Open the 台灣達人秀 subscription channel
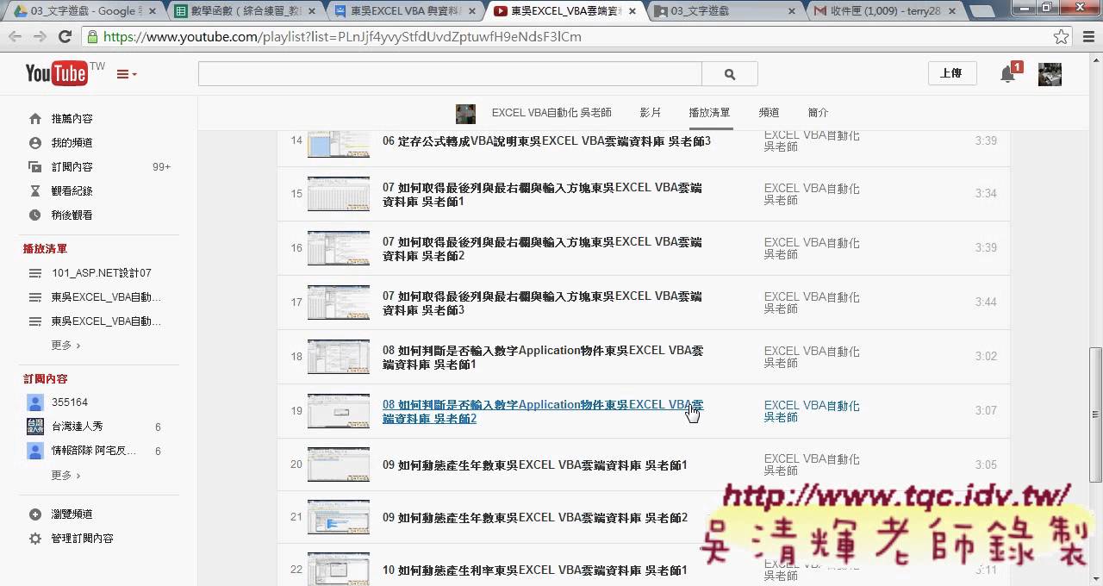Screen dimensions: 1103x586 coord(77,427)
